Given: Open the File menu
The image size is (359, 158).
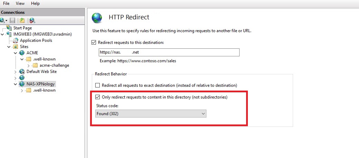Looking at the screenshot, I should tap(6, 3).
